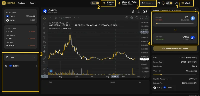Click the back arrow in chart toolbar
The width and height of the screenshot is (200, 96).
click(44, 52)
